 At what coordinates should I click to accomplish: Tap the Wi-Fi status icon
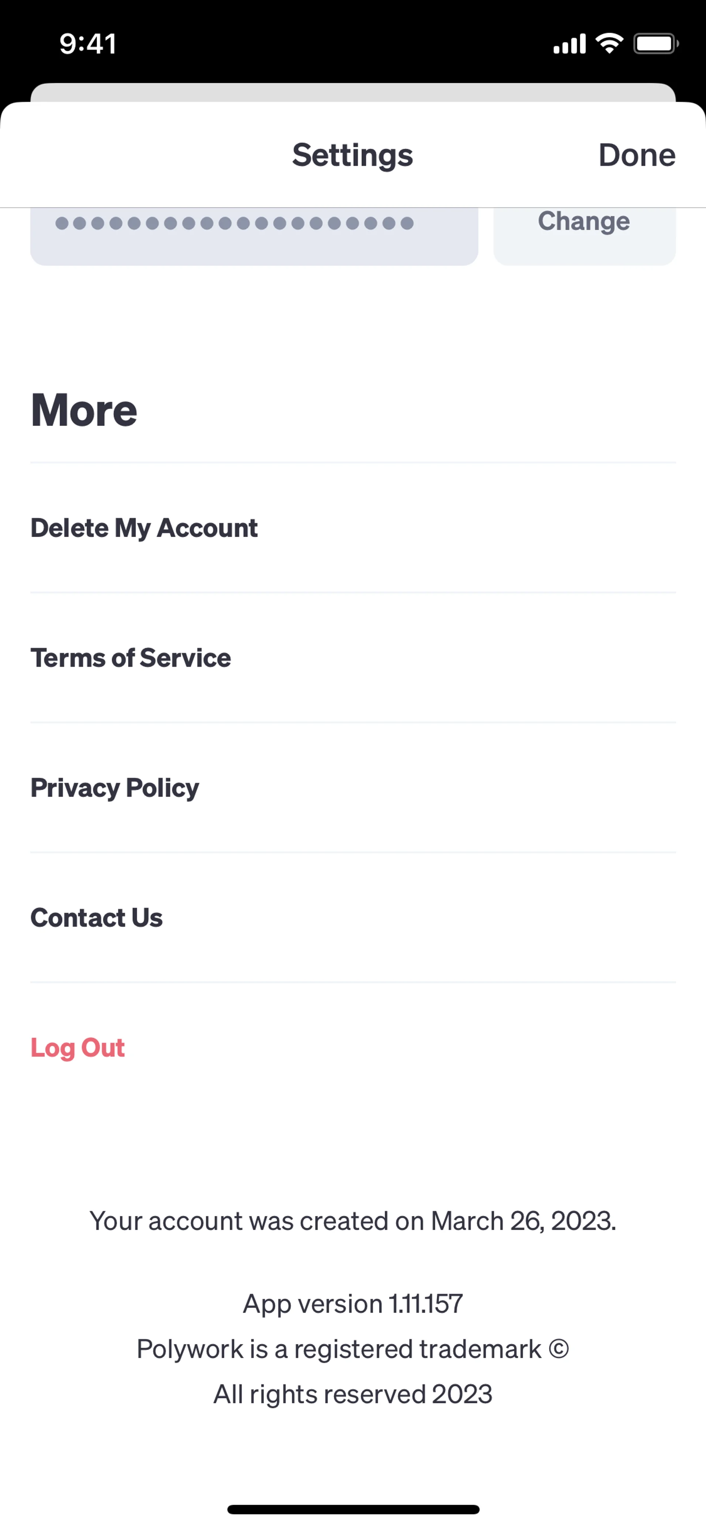609,43
